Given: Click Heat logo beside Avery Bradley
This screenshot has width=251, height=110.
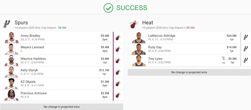Looking at the screenshot, I should (118, 37).
